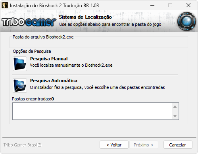Screen dimensions: 198x154
Task: Click the description 'Você localiza manualmente o Bioshock2.exe'
Action: tap(71, 65)
